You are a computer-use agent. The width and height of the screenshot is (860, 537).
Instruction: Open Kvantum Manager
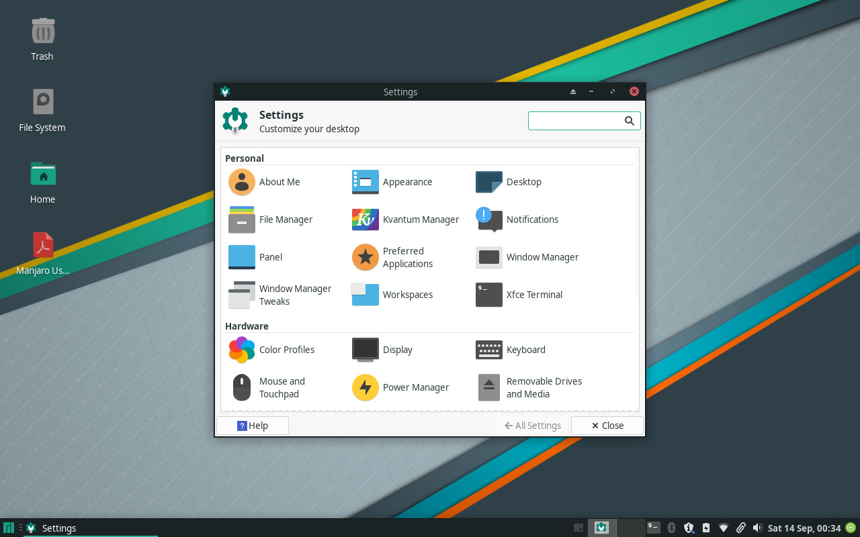coord(406,219)
